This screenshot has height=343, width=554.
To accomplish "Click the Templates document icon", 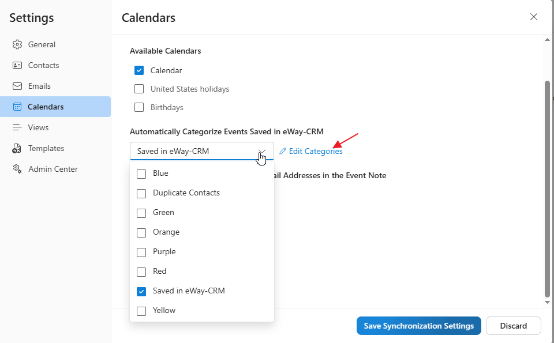I will tap(17, 148).
